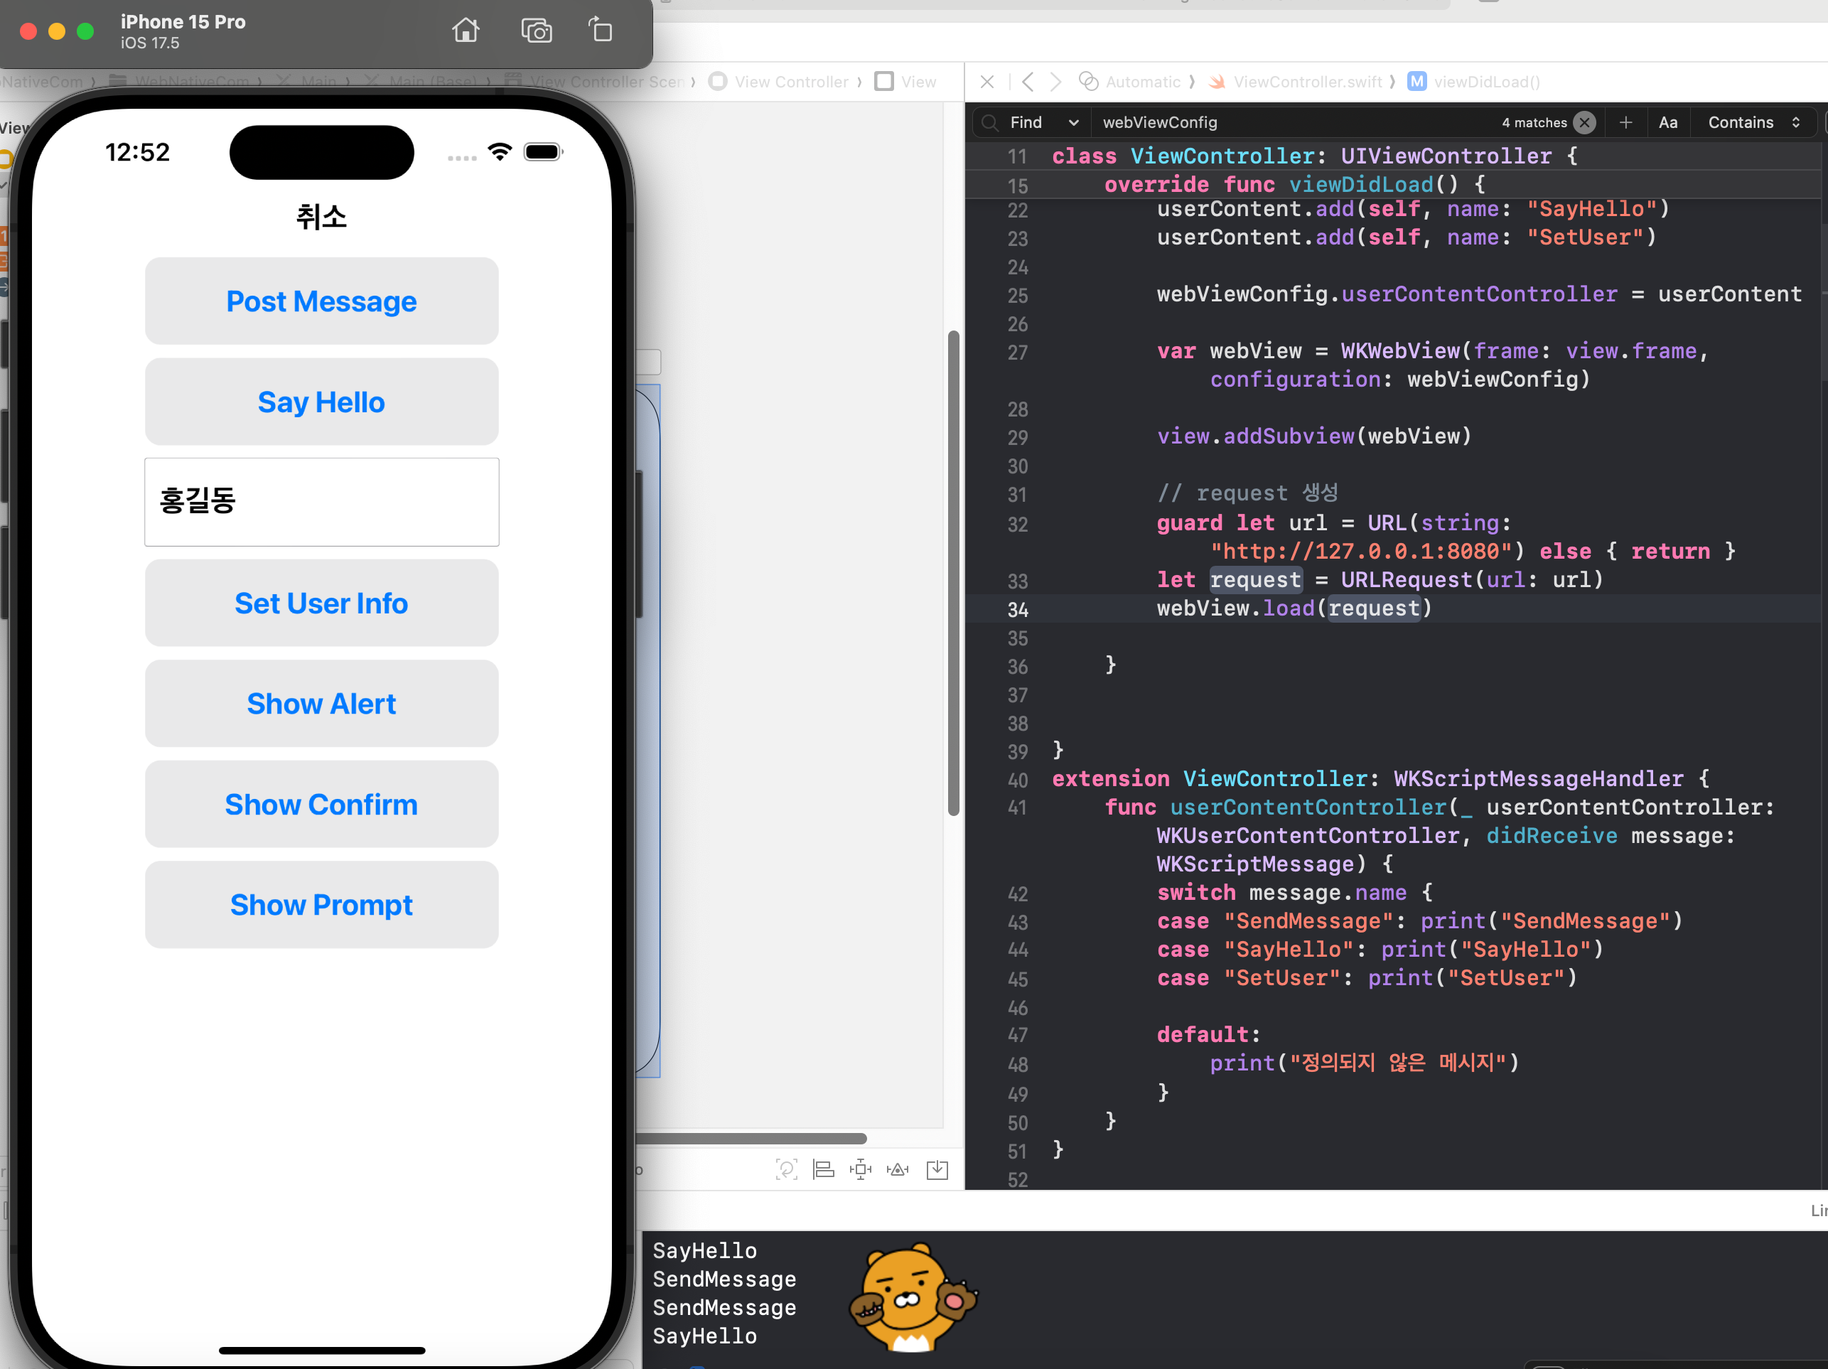The image size is (1828, 1369).
Task: Add a find option with plus
Action: coord(1625,122)
